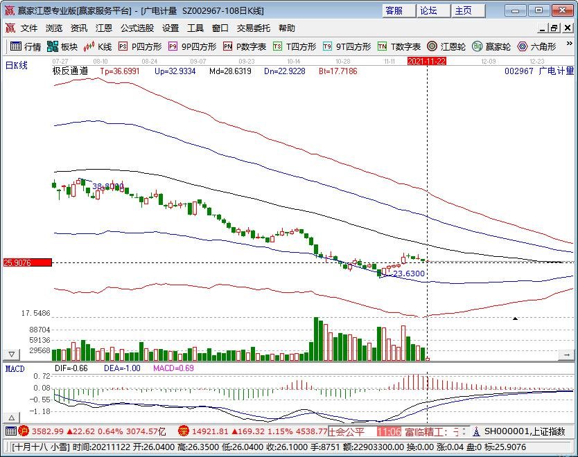Click the 3582.99 Shanghai index value
This screenshot has height=457, width=578.
tap(48, 431)
